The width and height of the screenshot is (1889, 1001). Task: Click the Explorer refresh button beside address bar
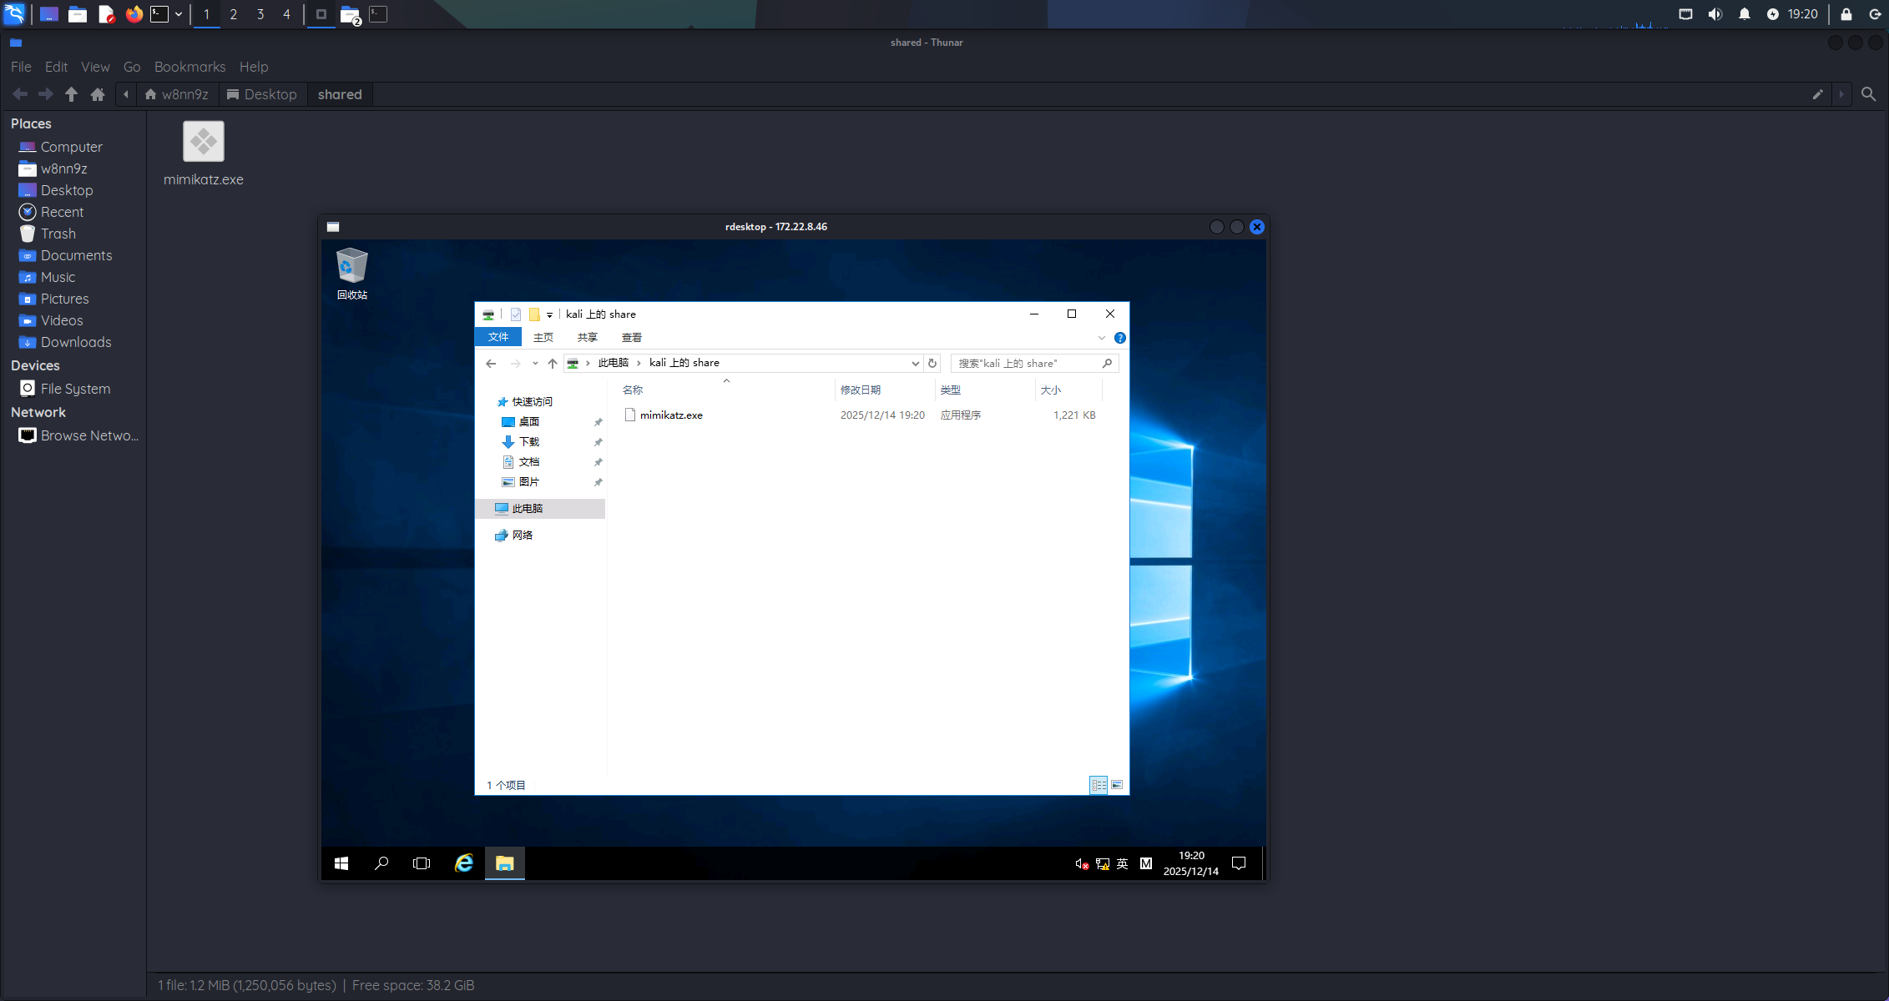click(x=932, y=363)
